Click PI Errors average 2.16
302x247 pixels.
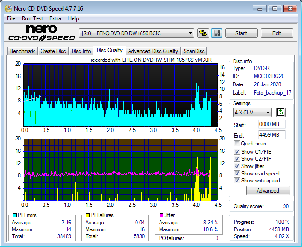click(x=66, y=223)
